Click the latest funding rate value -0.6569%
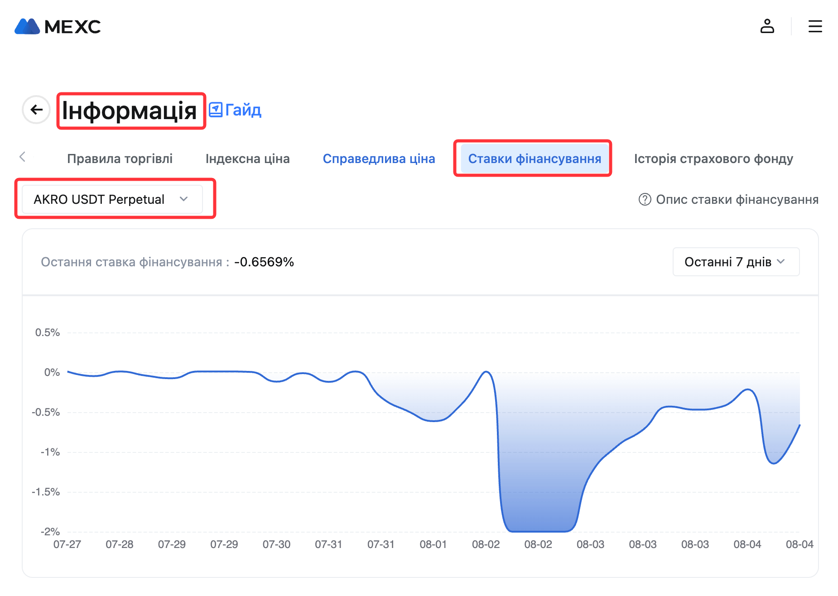The height and width of the screenshot is (596, 838). tap(264, 262)
